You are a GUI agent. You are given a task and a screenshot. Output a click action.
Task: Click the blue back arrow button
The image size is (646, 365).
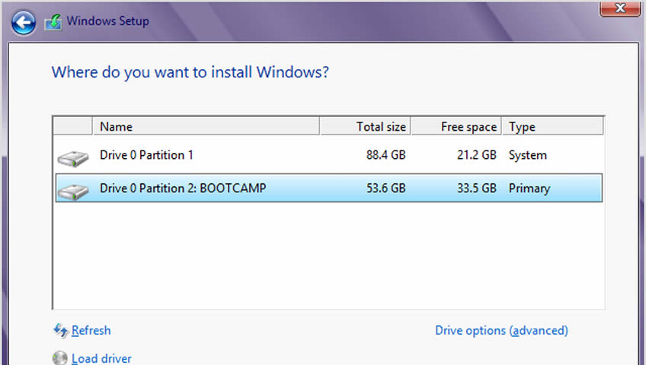tap(24, 22)
